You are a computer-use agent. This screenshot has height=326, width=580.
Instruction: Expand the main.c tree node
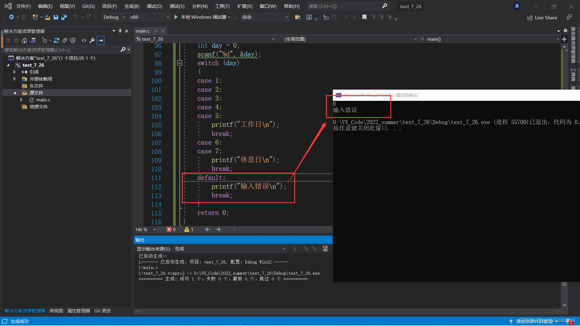pyautogui.click(x=21, y=100)
